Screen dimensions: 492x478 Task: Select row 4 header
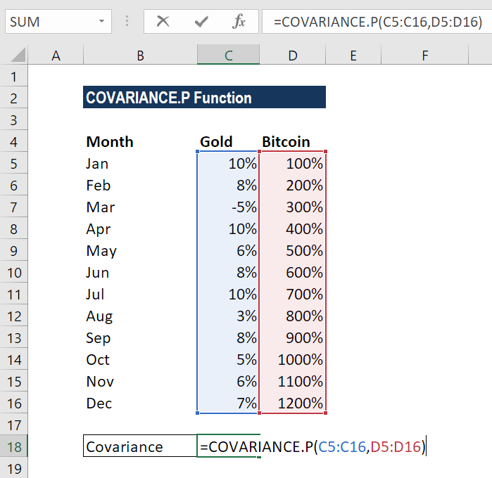point(14,142)
